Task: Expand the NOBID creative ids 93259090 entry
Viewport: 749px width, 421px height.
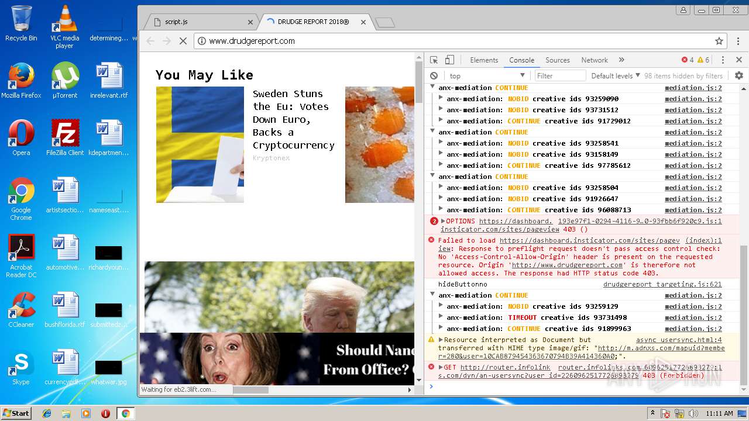Action: (x=441, y=99)
